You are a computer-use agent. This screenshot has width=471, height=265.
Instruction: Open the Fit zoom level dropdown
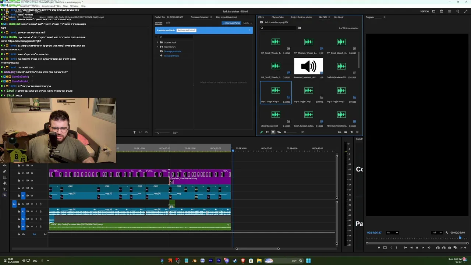click(393, 233)
